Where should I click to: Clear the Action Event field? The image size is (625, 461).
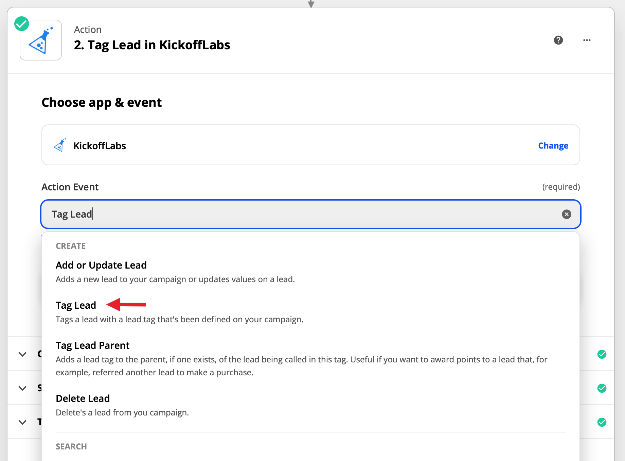567,214
